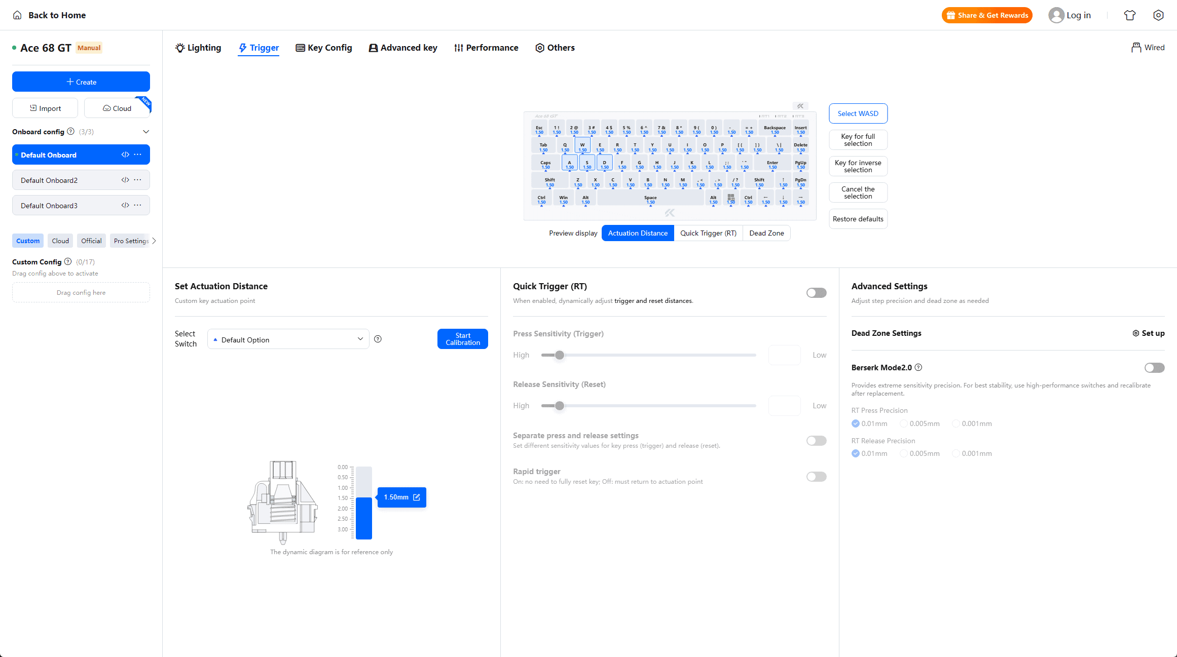The width and height of the screenshot is (1177, 657).
Task: Select the Custom config category tab
Action: pyautogui.click(x=28, y=241)
